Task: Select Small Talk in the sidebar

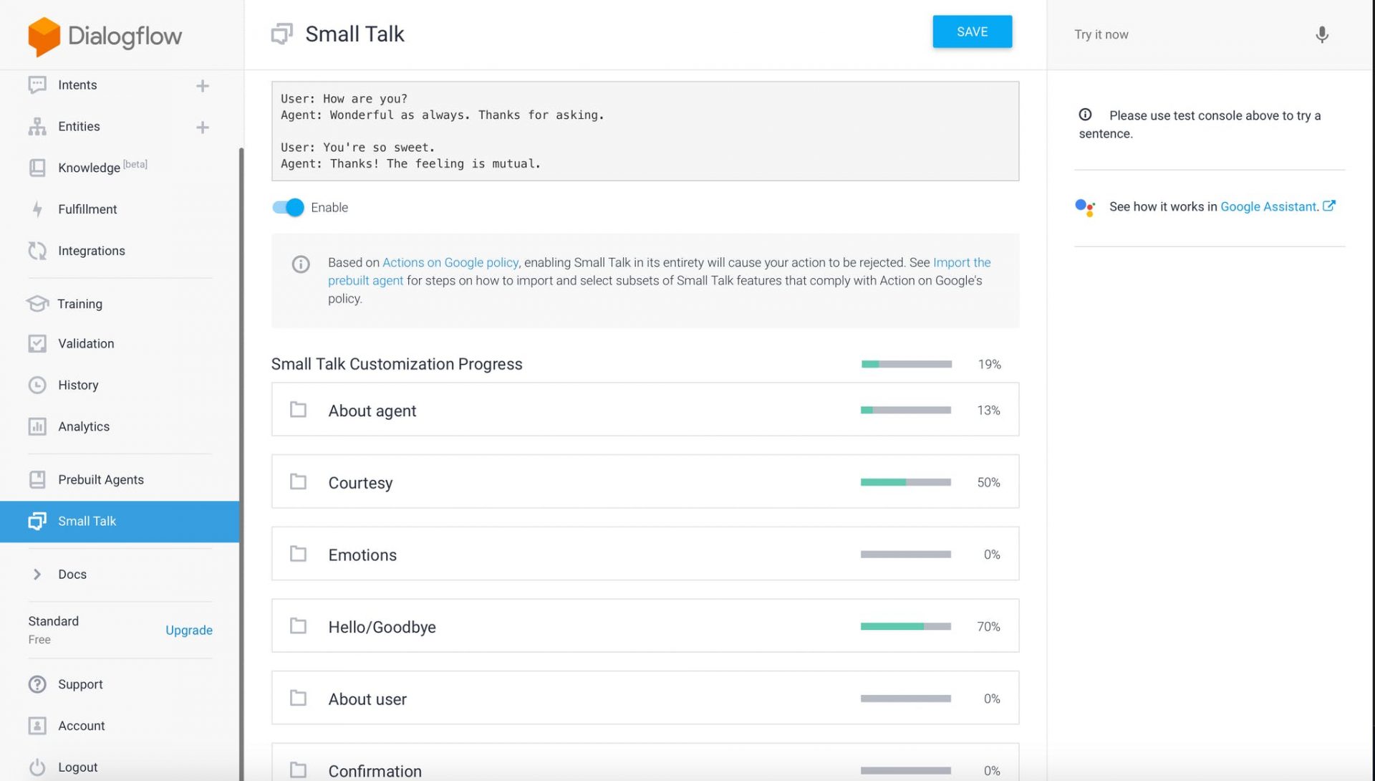Action: 87,521
